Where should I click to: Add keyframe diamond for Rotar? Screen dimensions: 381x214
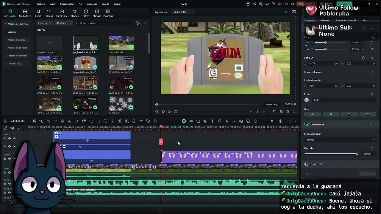point(372,95)
